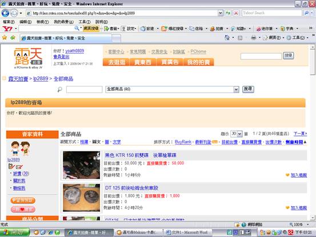Open the address bar URL history dropdown
Image resolution: width=316 pixels, height=237 pixels.
point(221,13)
